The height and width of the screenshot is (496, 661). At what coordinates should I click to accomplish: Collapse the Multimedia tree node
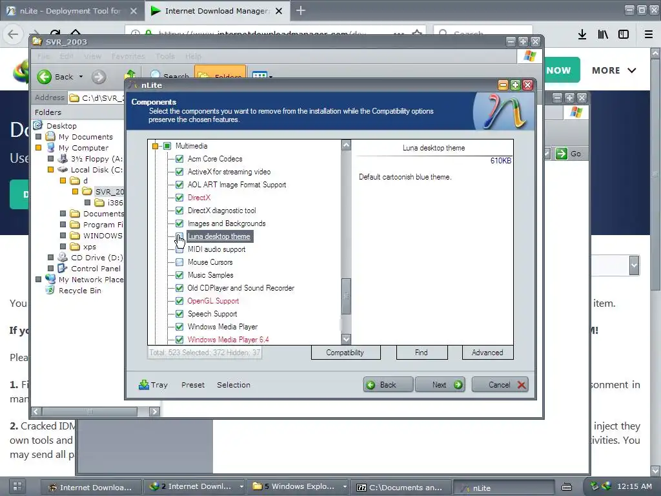(155, 146)
